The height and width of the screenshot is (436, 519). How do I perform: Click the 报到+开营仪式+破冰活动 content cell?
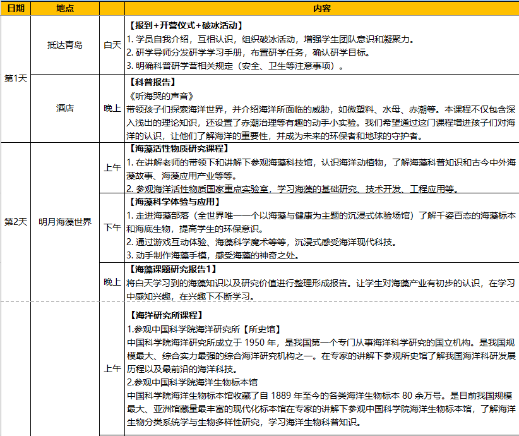click(x=321, y=45)
